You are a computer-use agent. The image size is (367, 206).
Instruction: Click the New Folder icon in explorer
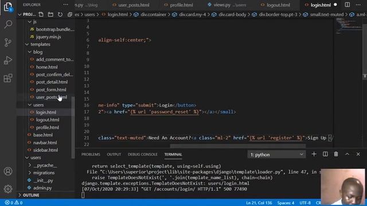(x=50, y=14)
